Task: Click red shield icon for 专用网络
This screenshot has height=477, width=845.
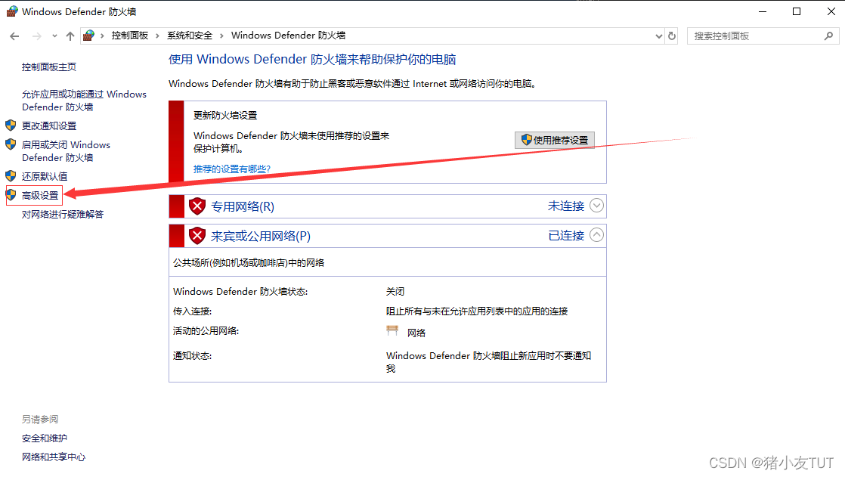Action: coord(197,206)
